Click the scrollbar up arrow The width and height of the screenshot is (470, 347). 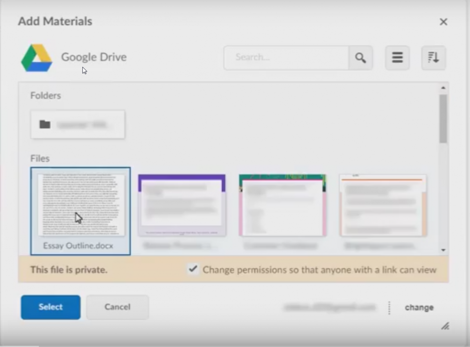443,87
